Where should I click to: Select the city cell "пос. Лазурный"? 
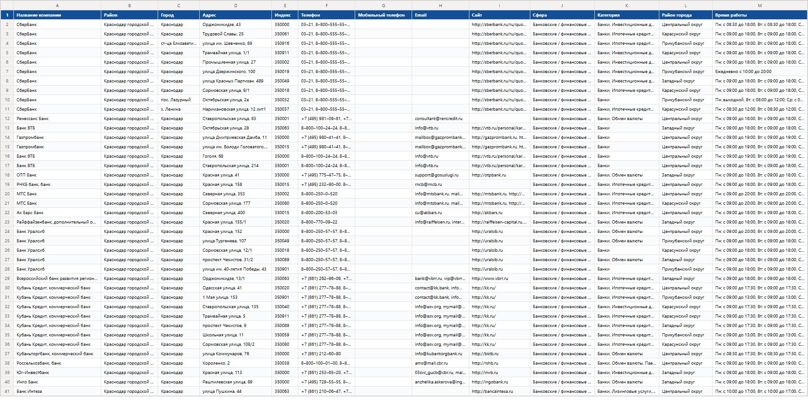(179, 100)
